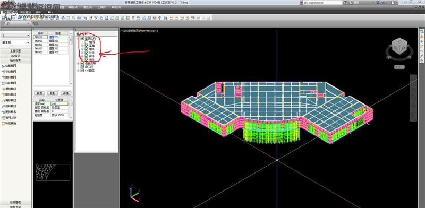Select the TWQ250 row in the wall list
The width and height of the screenshot is (425, 208).
click(x=50, y=41)
